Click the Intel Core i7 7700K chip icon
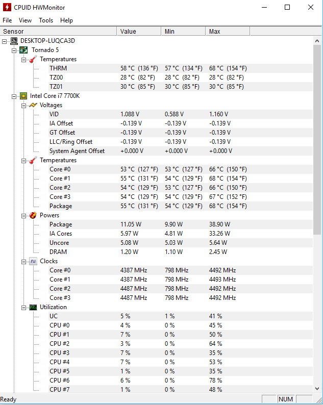Image resolution: width=323 pixels, height=405 pixels. (x=23, y=96)
